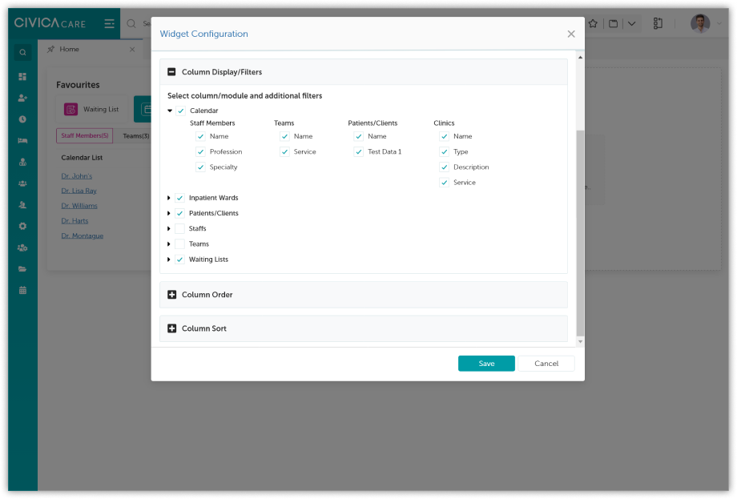
Task: Open Dr. Lisa Ray calendar link
Action: click(x=79, y=191)
